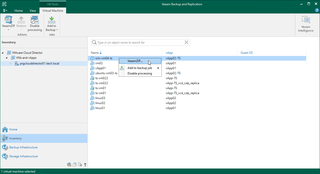The image size is (320, 174).
Task: Open the Storage Infrastructure view
Action: tap(23, 156)
